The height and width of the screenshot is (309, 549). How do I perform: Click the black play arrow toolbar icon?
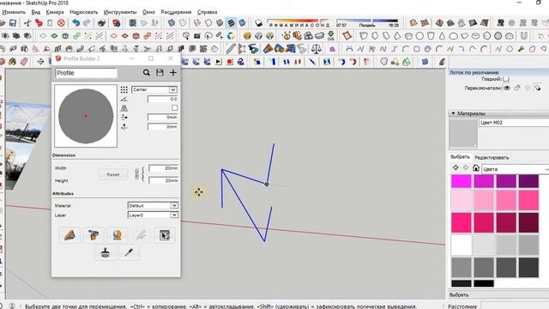pyautogui.click(x=219, y=62)
